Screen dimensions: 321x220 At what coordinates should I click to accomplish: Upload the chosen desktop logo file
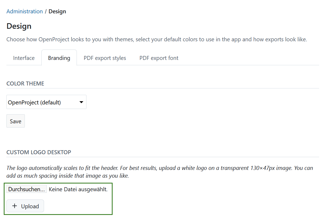25,206
